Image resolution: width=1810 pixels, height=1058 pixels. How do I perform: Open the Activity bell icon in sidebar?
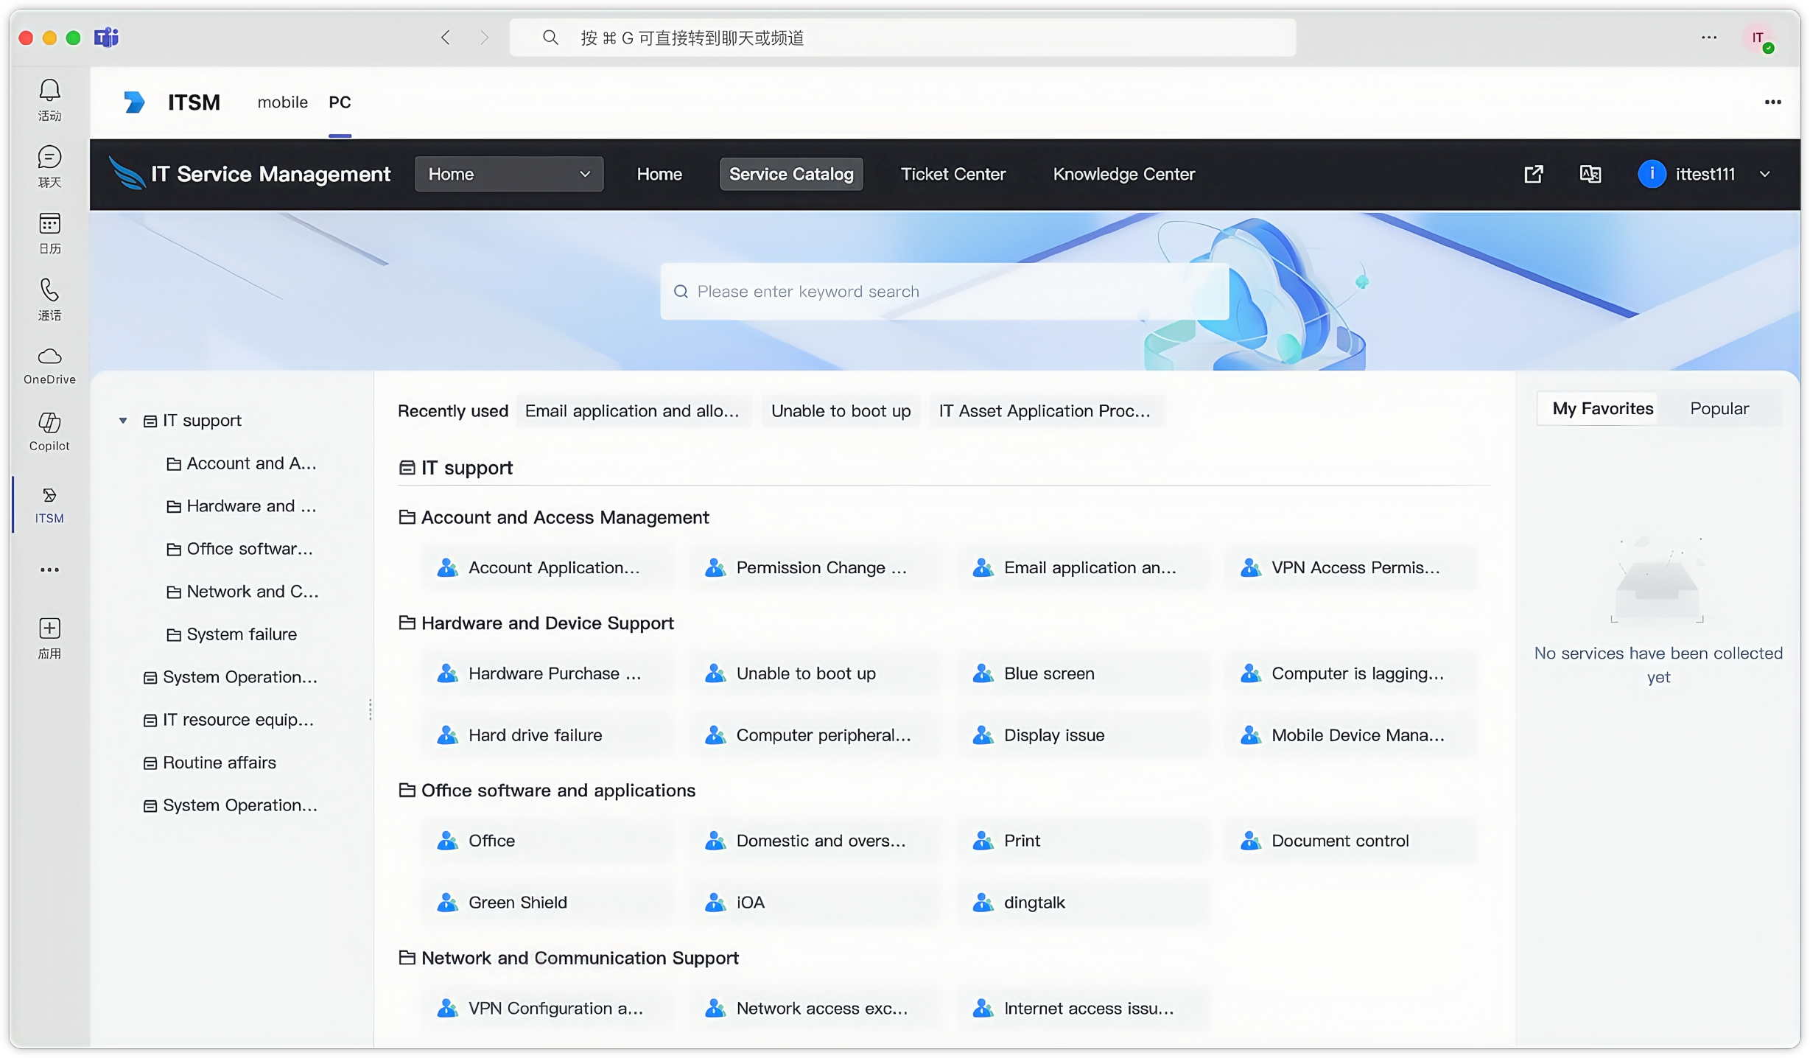coord(49,91)
